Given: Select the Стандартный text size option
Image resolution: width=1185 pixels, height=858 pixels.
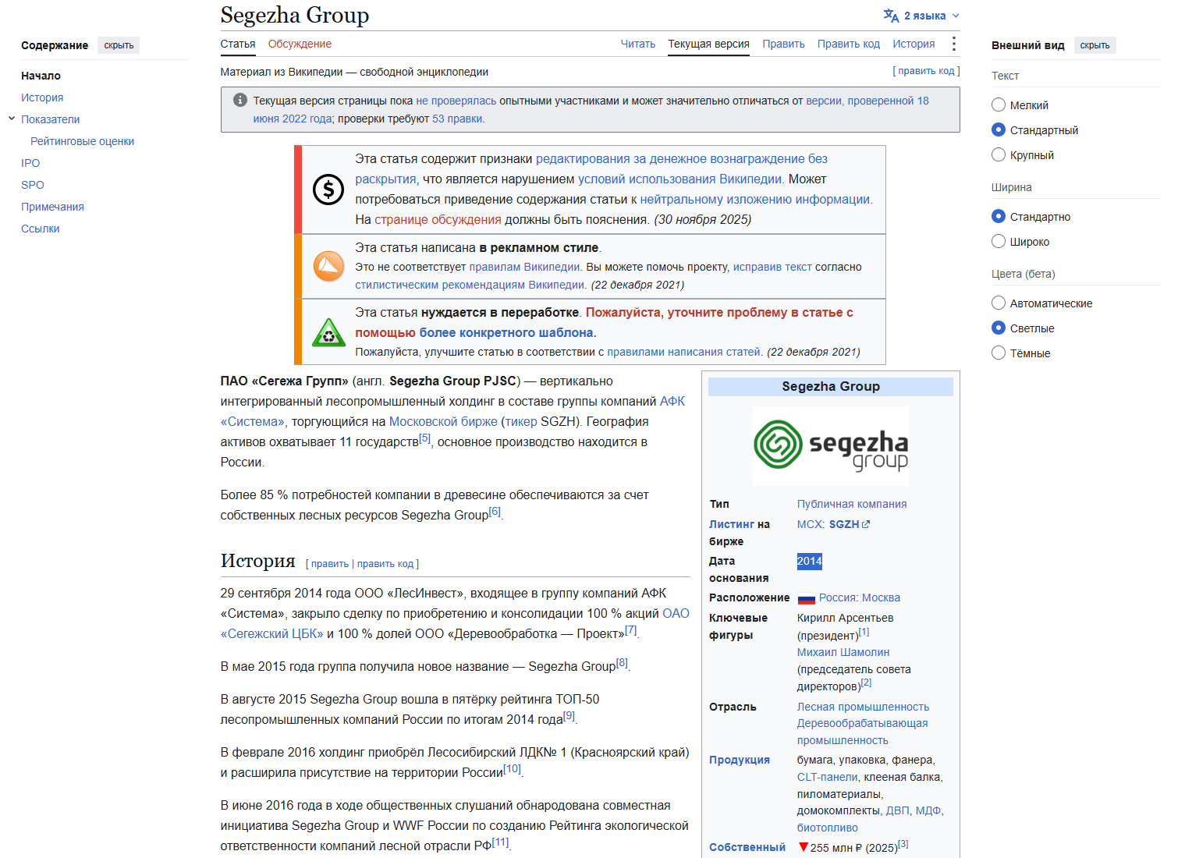Looking at the screenshot, I should pos(999,129).
